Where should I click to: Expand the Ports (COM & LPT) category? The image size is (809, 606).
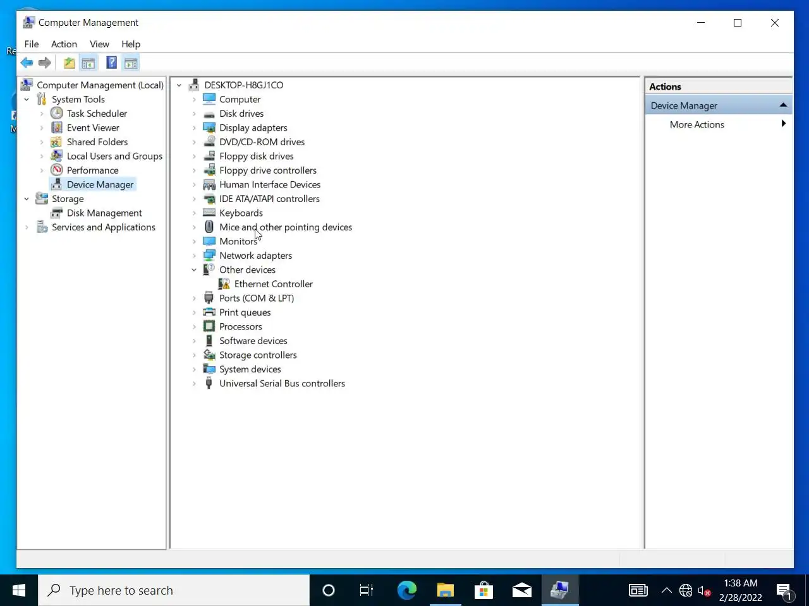(194, 298)
